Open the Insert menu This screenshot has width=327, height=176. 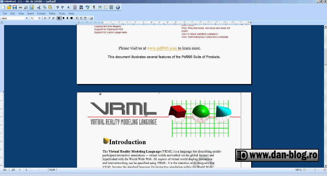(x=30, y=13)
